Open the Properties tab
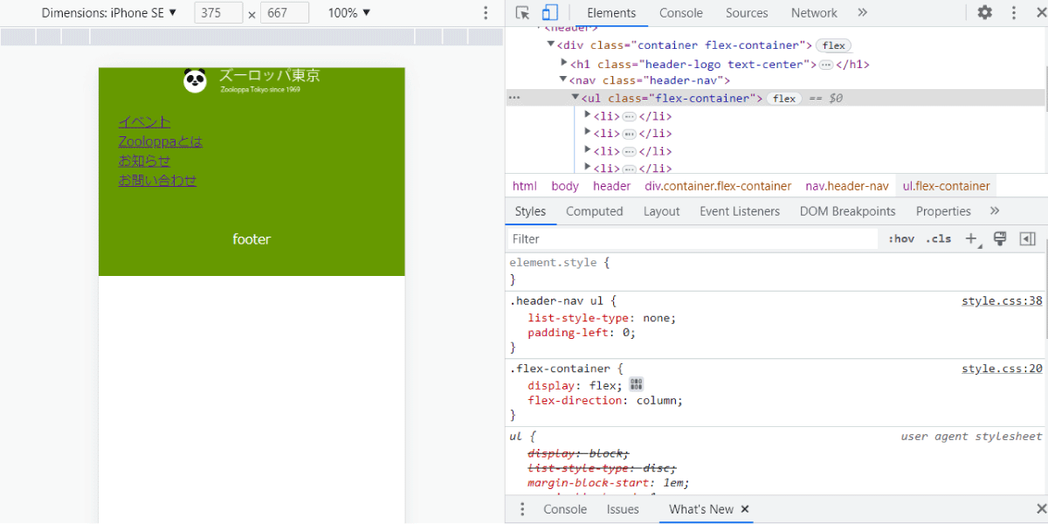The height and width of the screenshot is (524, 1048). tap(943, 211)
